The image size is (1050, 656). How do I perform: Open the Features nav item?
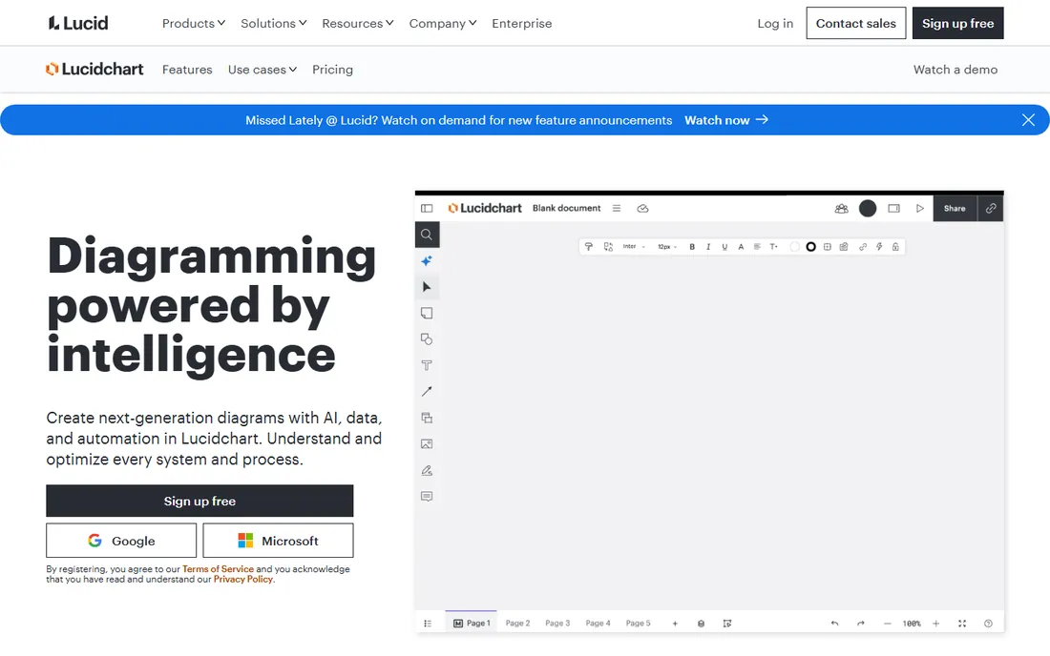point(187,70)
